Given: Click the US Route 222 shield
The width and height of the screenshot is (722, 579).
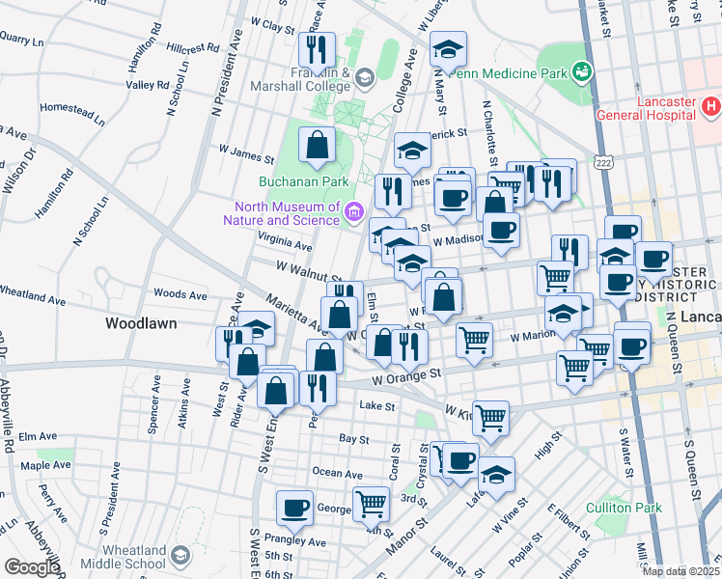Looking at the screenshot, I should point(602,162).
